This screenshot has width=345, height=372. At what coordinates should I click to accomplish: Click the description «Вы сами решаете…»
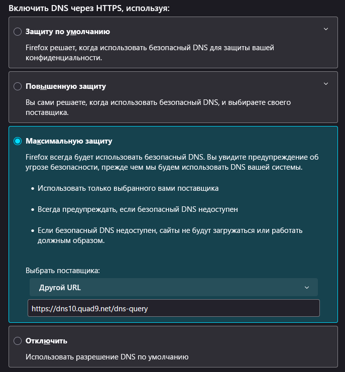(158, 107)
